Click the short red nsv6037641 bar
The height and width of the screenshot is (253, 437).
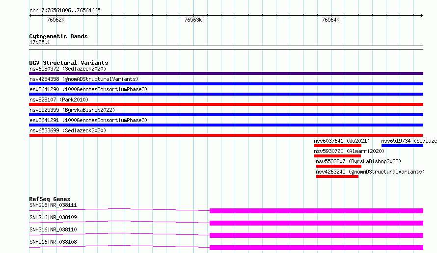(x=338, y=146)
